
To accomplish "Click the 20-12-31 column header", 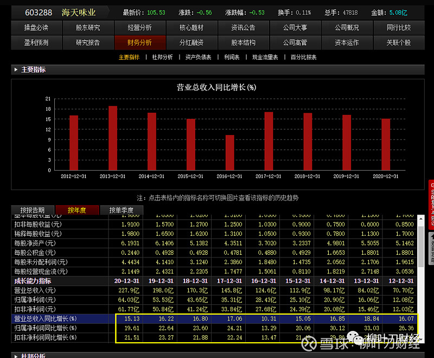I will pyautogui.click(x=127, y=281).
